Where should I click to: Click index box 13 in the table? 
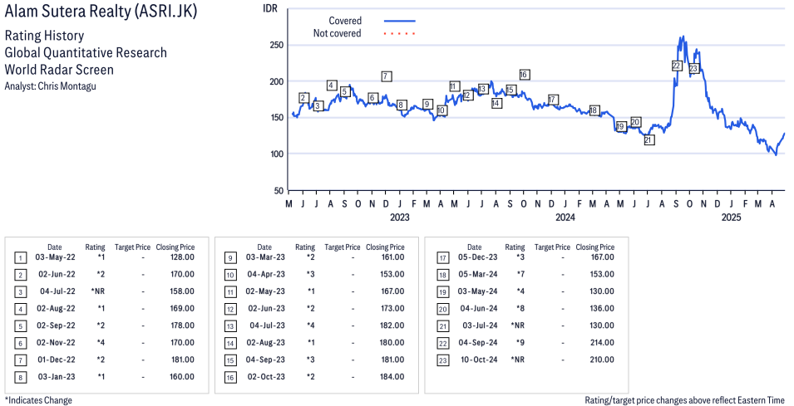pyautogui.click(x=230, y=326)
